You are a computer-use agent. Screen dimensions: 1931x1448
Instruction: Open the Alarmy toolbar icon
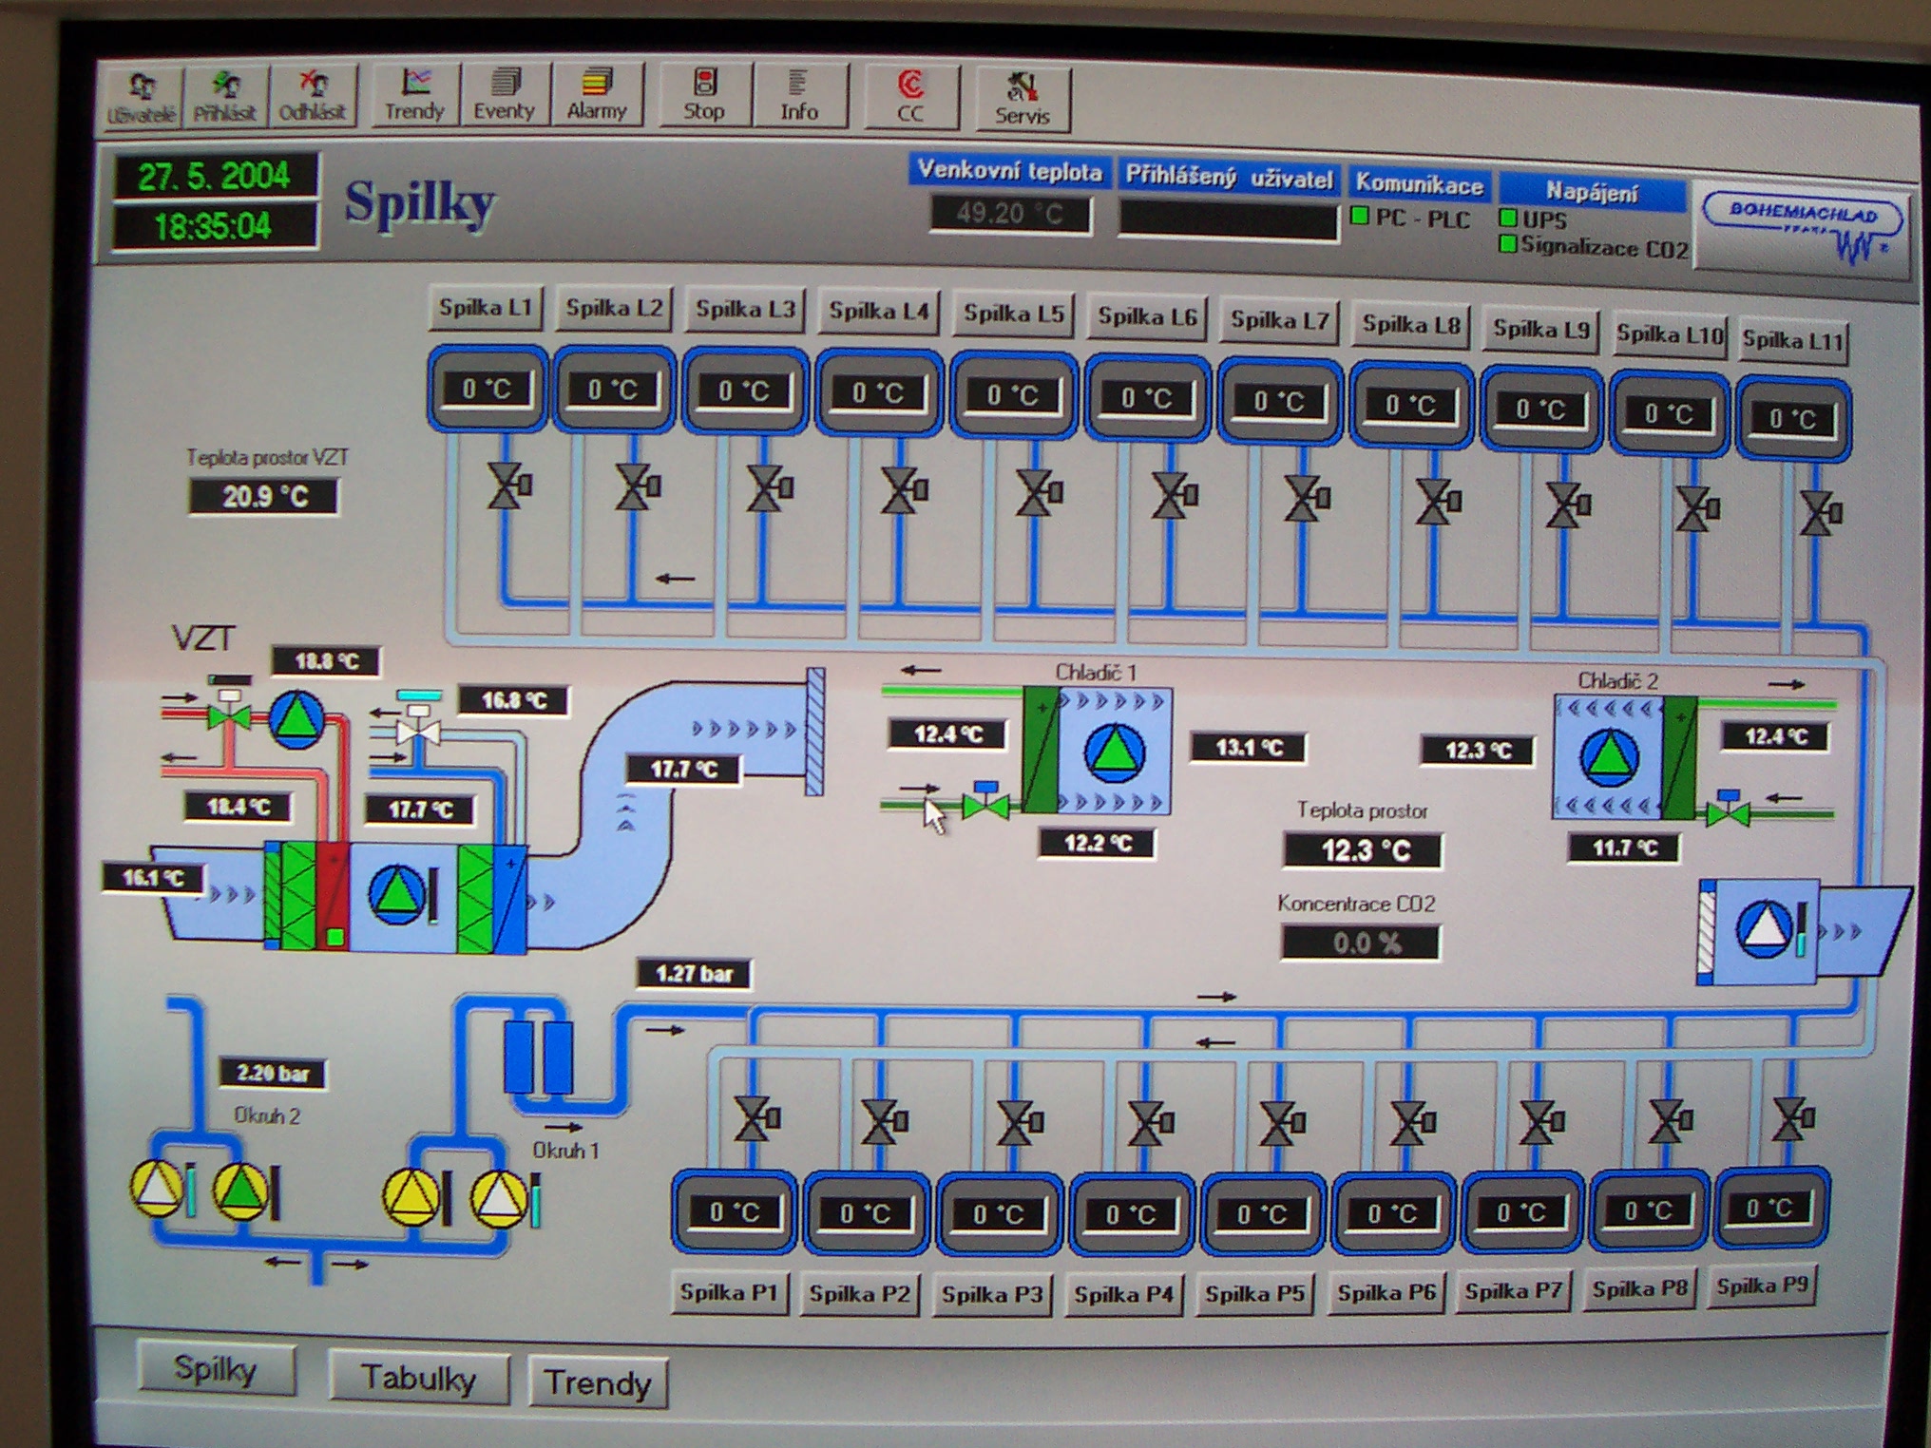click(x=597, y=94)
